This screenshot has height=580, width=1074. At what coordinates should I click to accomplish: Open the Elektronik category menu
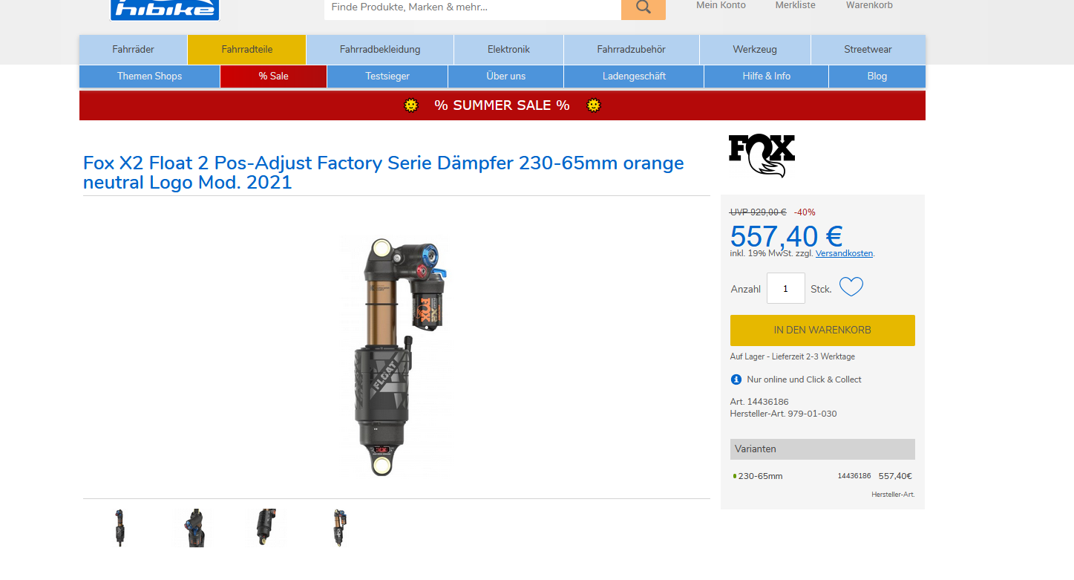[x=508, y=50]
